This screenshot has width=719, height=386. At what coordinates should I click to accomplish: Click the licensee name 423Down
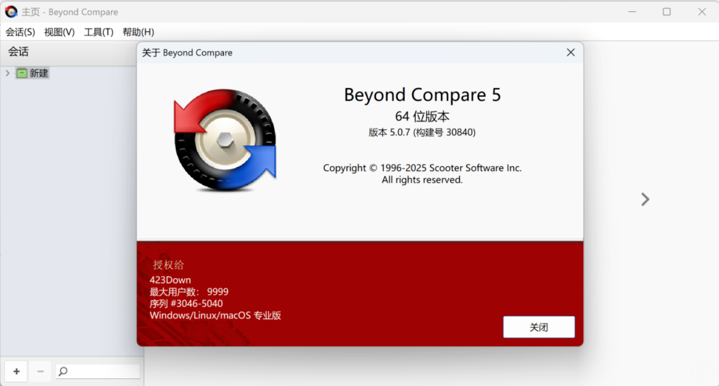pyautogui.click(x=170, y=280)
